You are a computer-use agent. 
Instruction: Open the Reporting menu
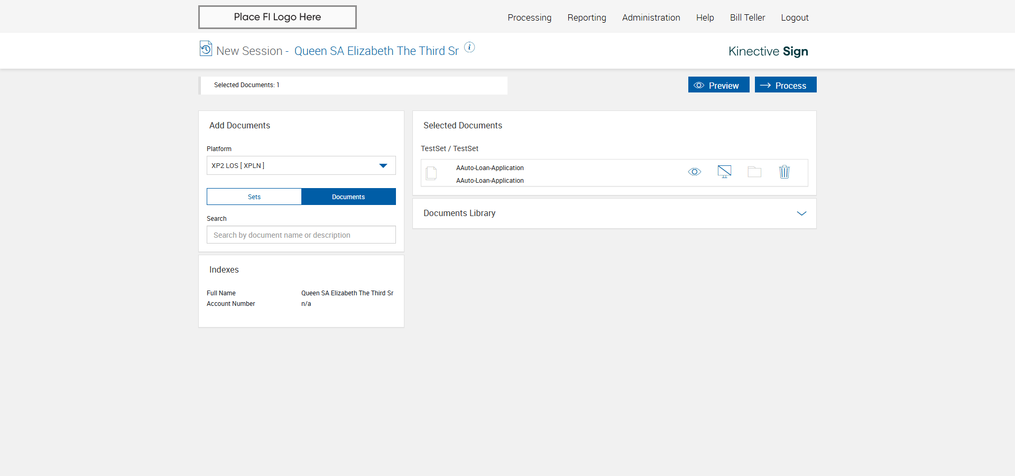(587, 17)
